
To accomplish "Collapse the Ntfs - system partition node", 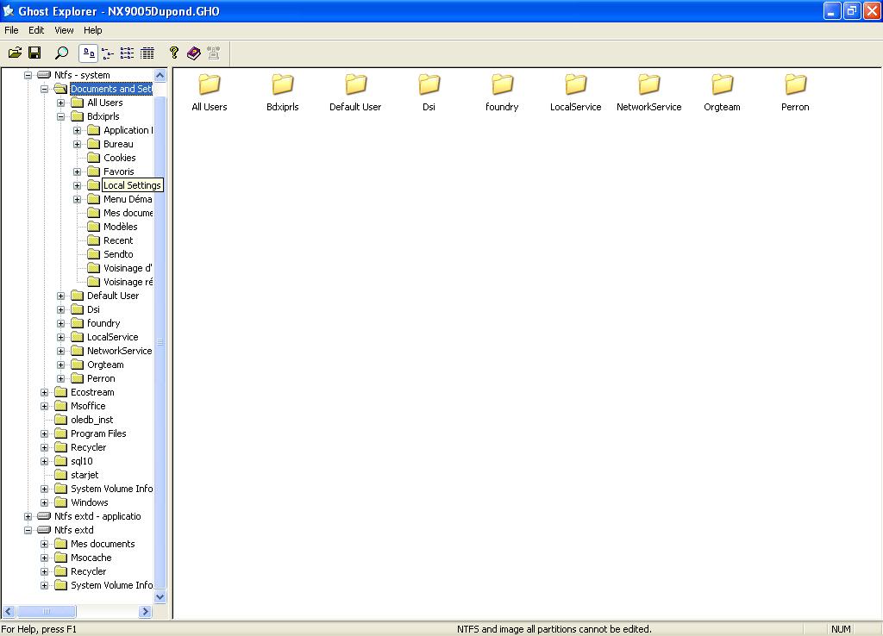I will coord(28,75).
